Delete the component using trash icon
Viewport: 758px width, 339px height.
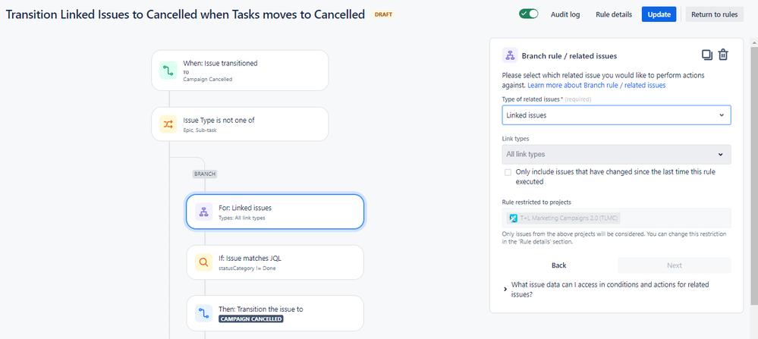[722, 55]
